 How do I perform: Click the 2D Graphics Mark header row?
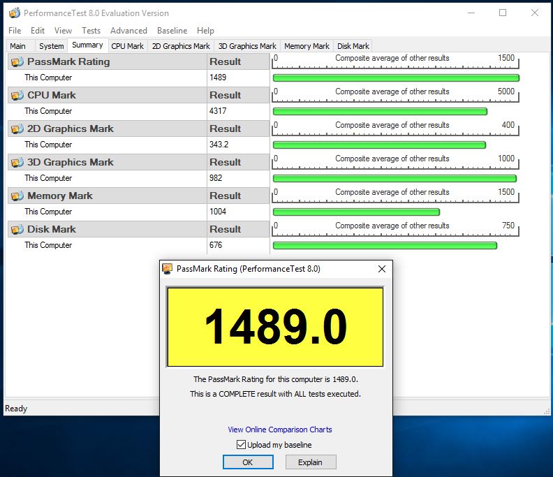pyautogui.click(x=139, y=129)
